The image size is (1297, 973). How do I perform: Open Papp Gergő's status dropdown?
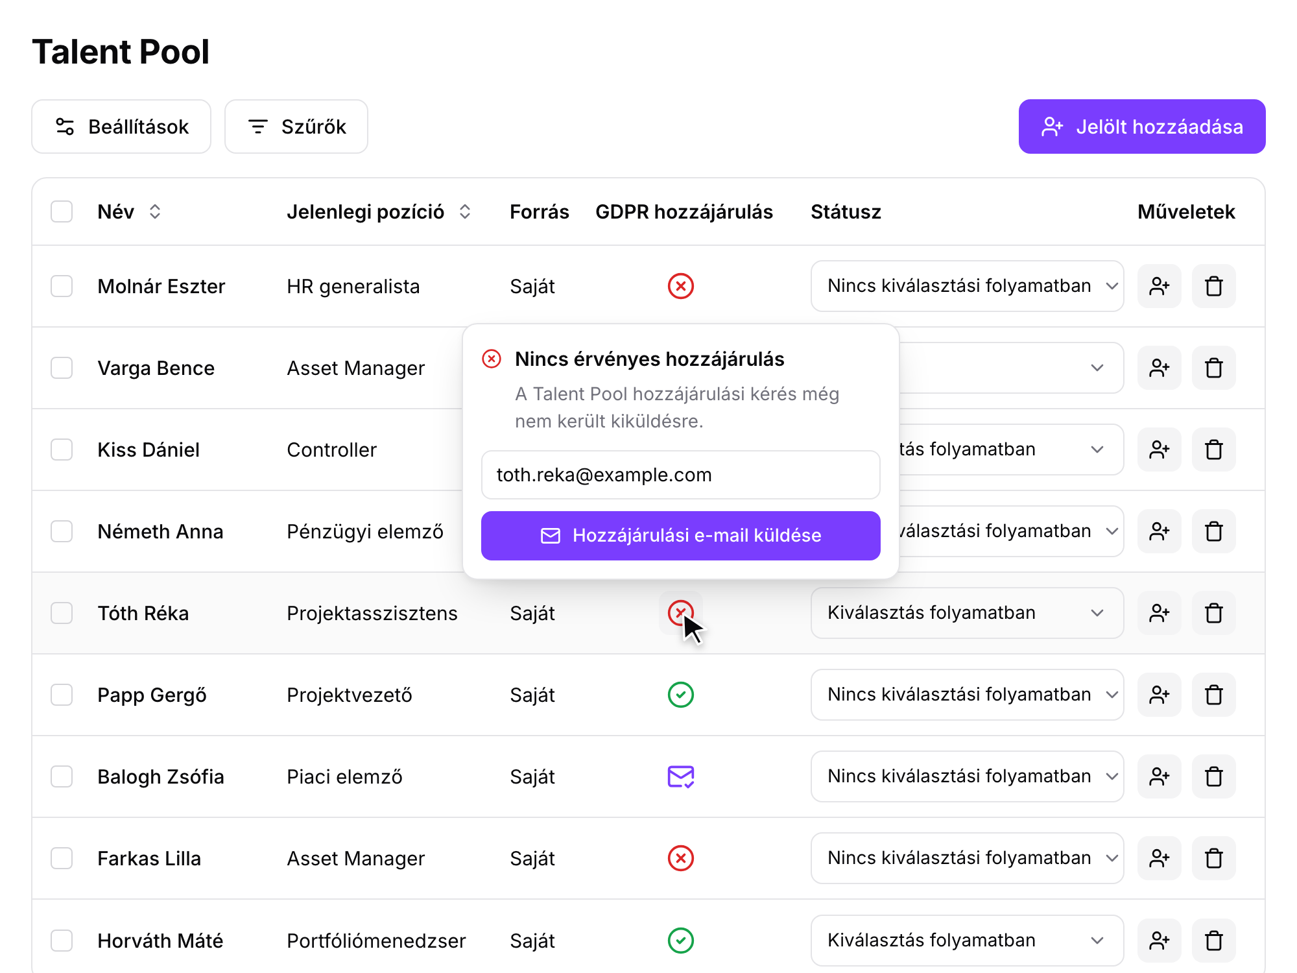click(x=967, y=695)
